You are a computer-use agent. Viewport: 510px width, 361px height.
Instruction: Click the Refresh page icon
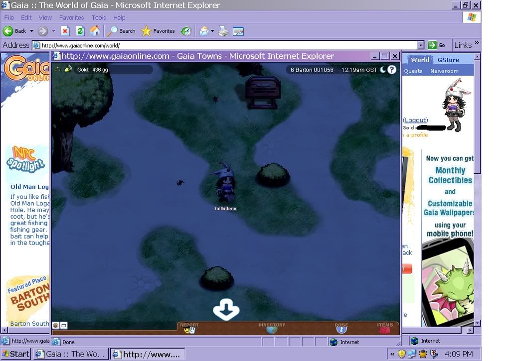point(80,31)
